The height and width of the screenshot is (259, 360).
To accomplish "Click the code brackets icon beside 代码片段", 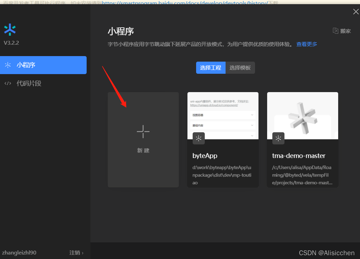I will pos(8,83).
